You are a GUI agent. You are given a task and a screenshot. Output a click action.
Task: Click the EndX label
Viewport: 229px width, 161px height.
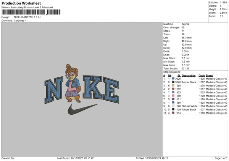pos(167,51)
